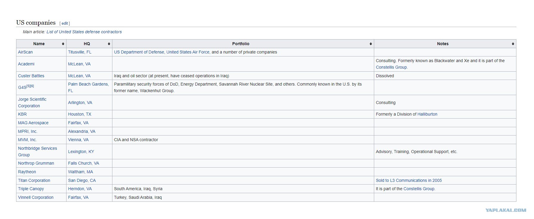
Task: Open the MAG Aerospace link
Action: (x=33, y=123)
